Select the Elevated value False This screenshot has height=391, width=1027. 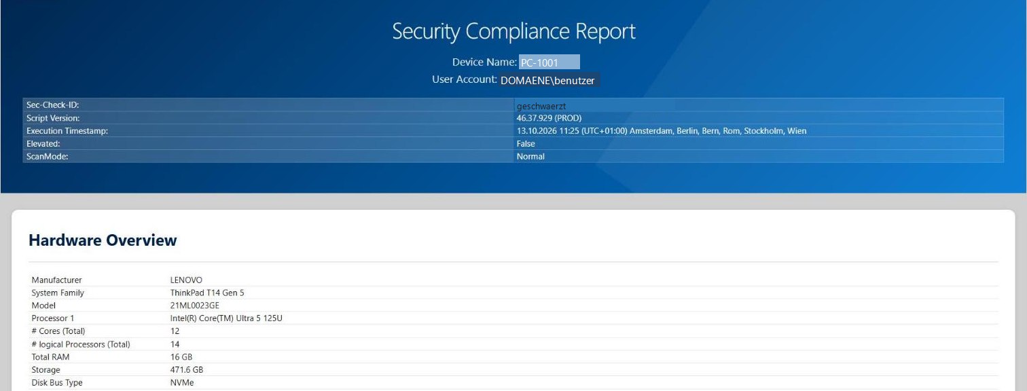click(x=526, y=144)
